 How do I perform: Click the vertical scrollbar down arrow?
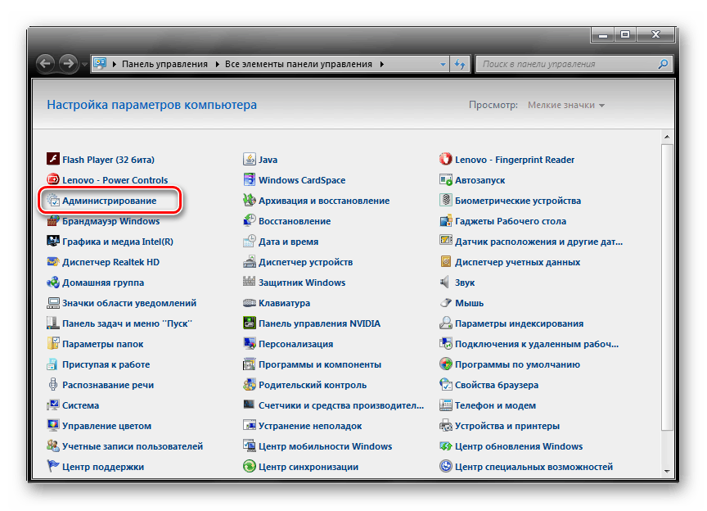tap(667, 471)
